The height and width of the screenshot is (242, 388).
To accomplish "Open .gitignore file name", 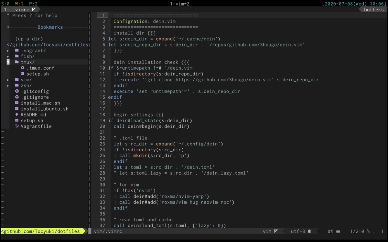I will [x=35, y=97].
